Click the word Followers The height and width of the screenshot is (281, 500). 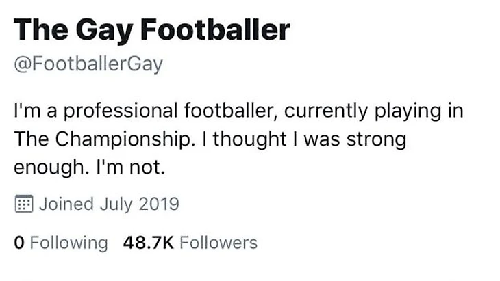pyautogui.click(x=218, y=242)
